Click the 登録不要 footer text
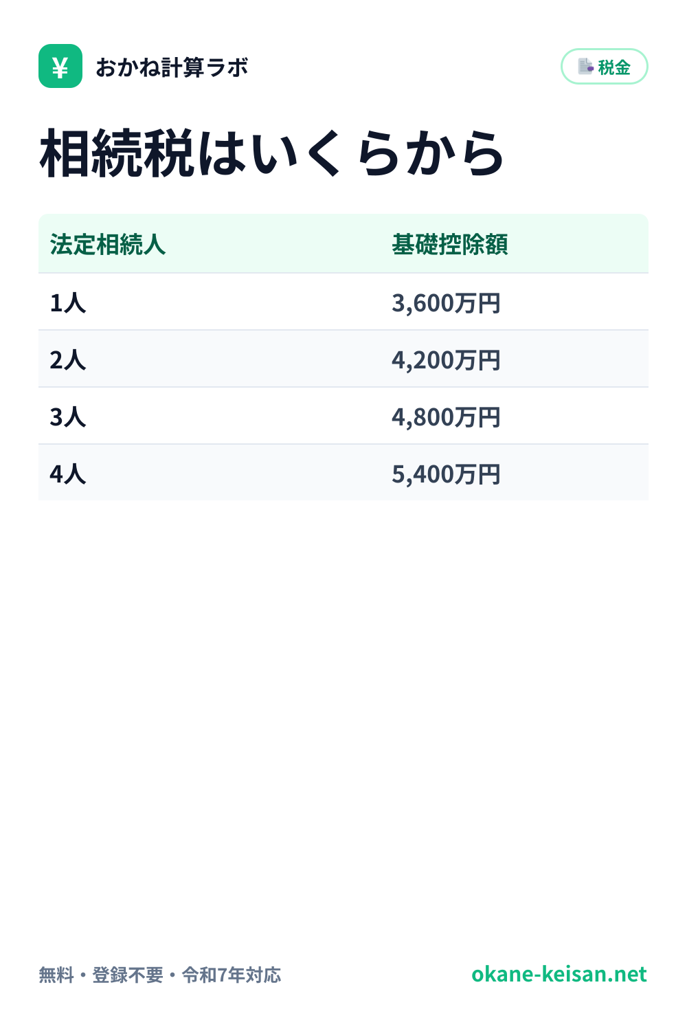 tap(128, 975)
